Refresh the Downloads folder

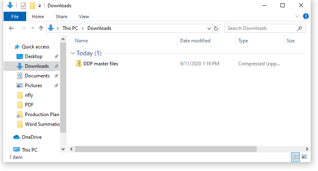coord(216,28)
